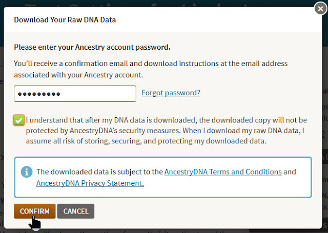Click inside the blue-bordered notice box
Image resolution: width=328 pixels, height=233 pixels.
click(x=163, y=177)
